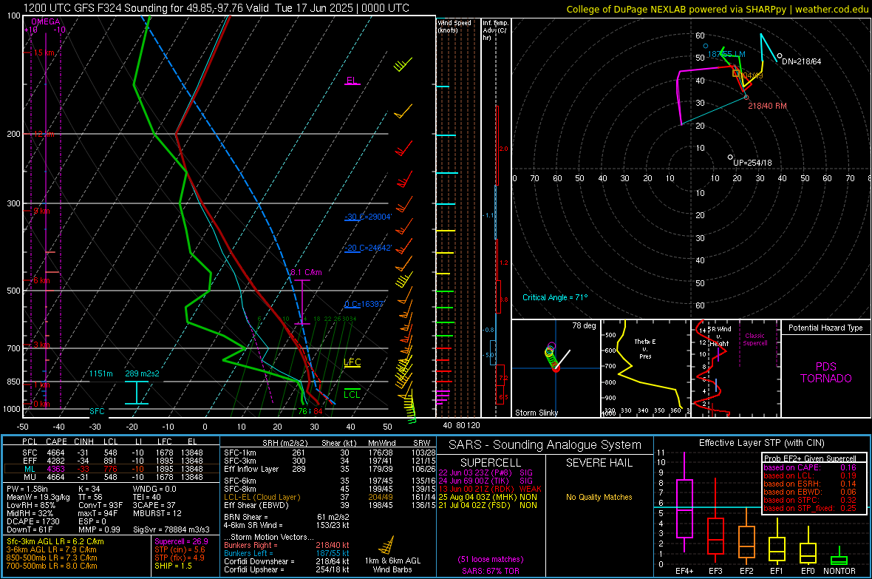This screenshot has height=579, width=872.
Task: Click the 'SARS - Sounding Analogue System' header
Action: (x=545, y=445)
